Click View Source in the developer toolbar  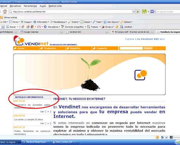pyautogui.click(x=111, y=22)
